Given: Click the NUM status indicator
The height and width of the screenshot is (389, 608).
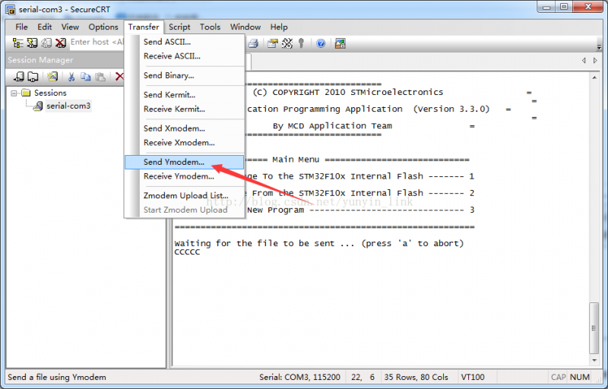Looking at the screenshot, I should 580,377.
